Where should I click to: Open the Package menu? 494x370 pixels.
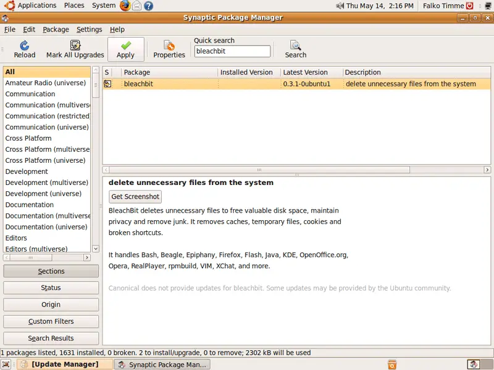coord(56,30)
